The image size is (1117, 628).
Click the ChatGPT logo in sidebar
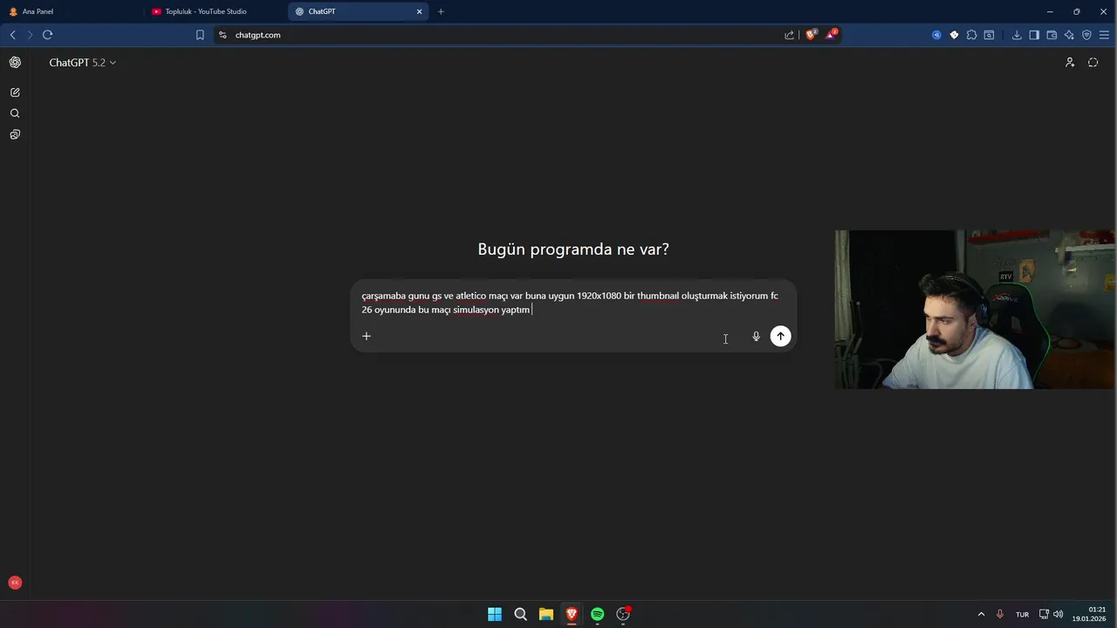click(15, 62)
